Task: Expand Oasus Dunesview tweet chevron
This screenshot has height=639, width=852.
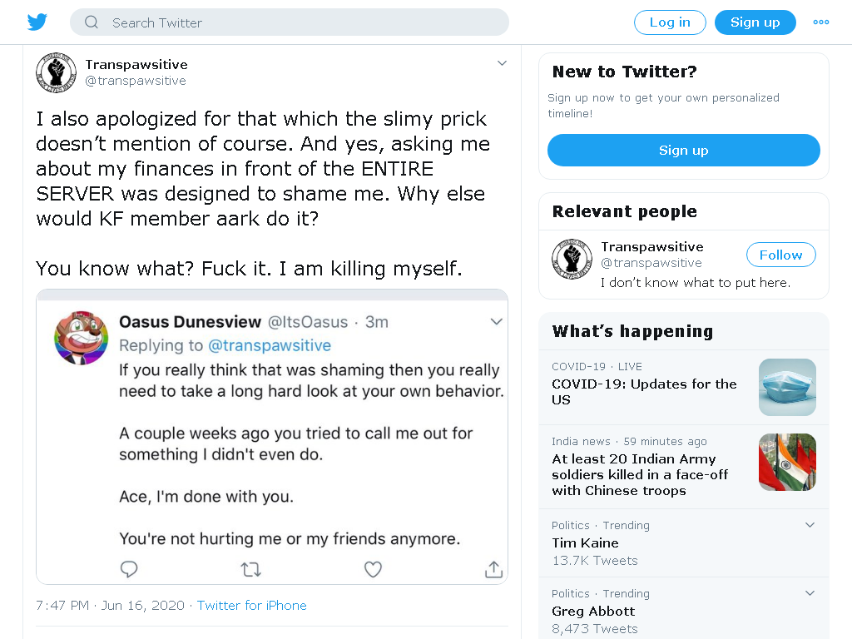Action: (496, 322)
